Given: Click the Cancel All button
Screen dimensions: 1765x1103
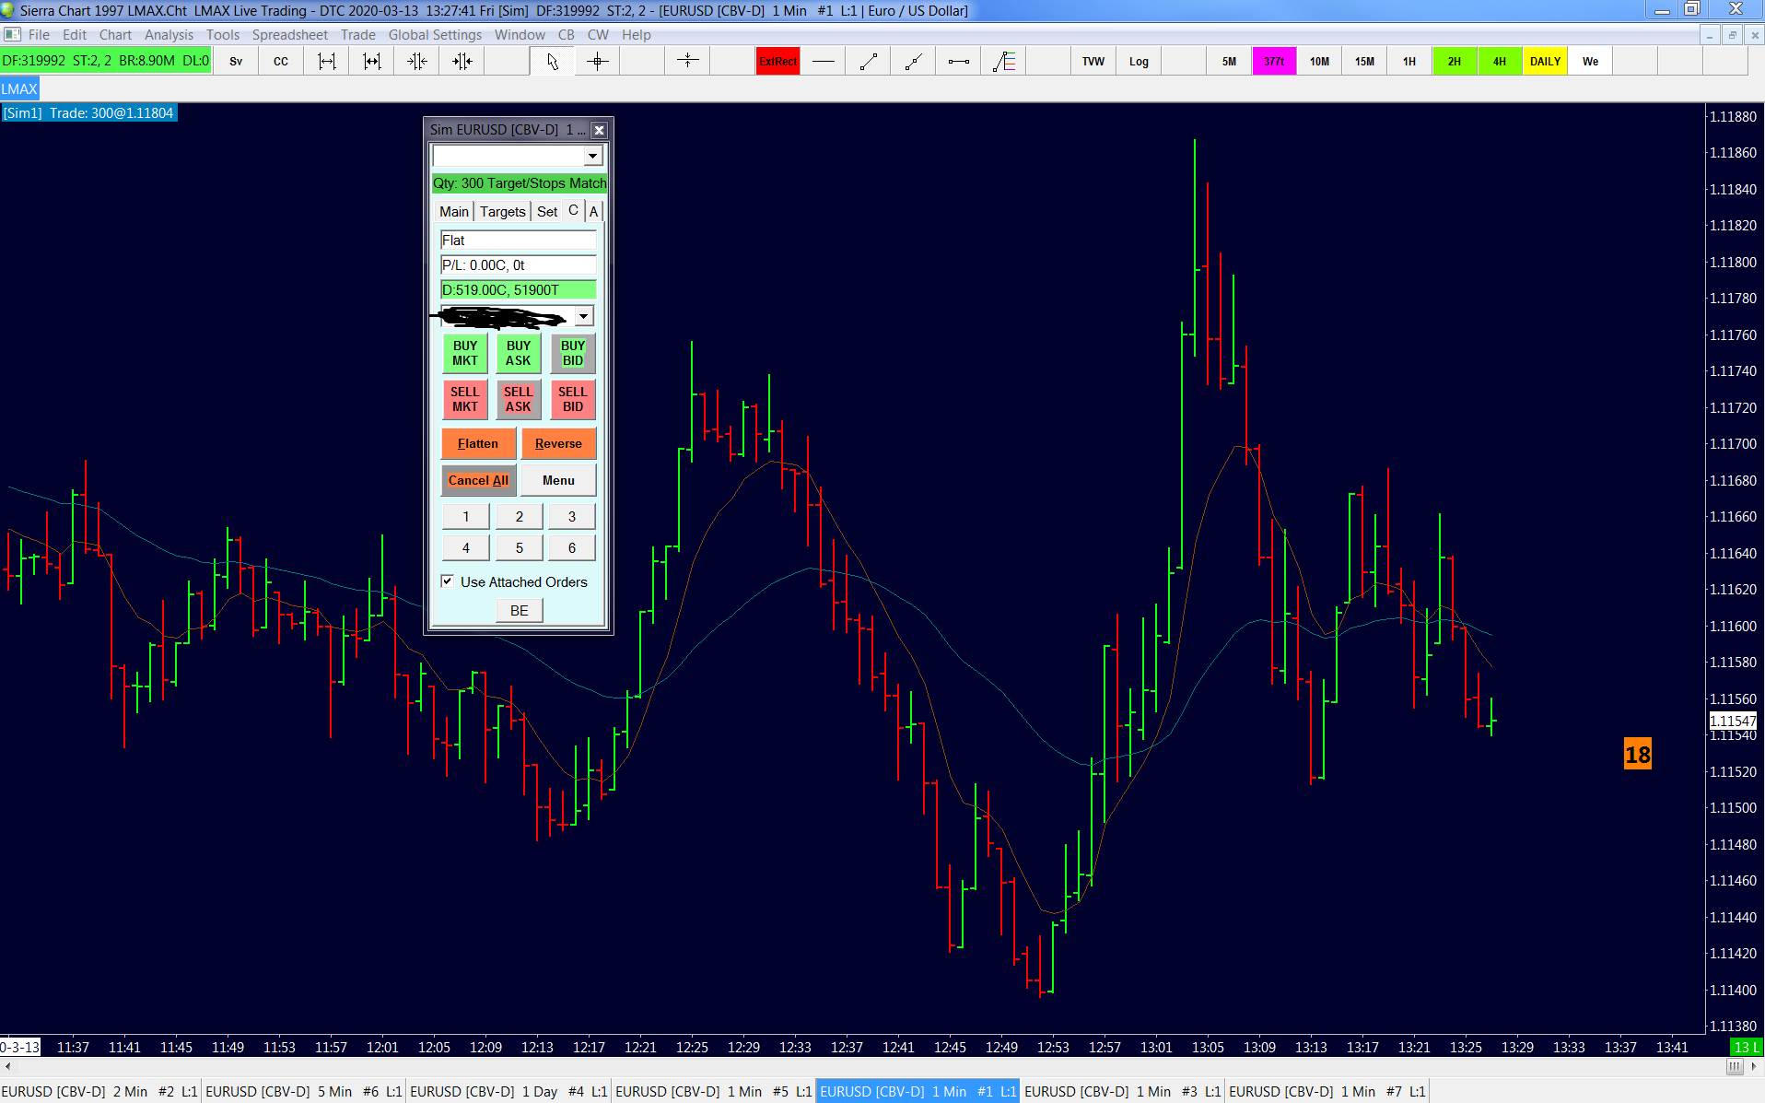Looking at the screenshot, I should tap(478, 480).
